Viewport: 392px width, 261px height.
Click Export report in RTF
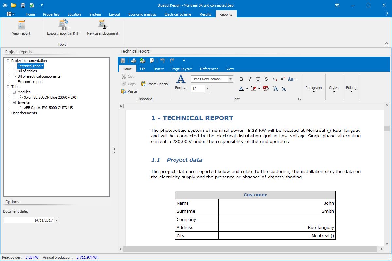(x=63, y=28)
